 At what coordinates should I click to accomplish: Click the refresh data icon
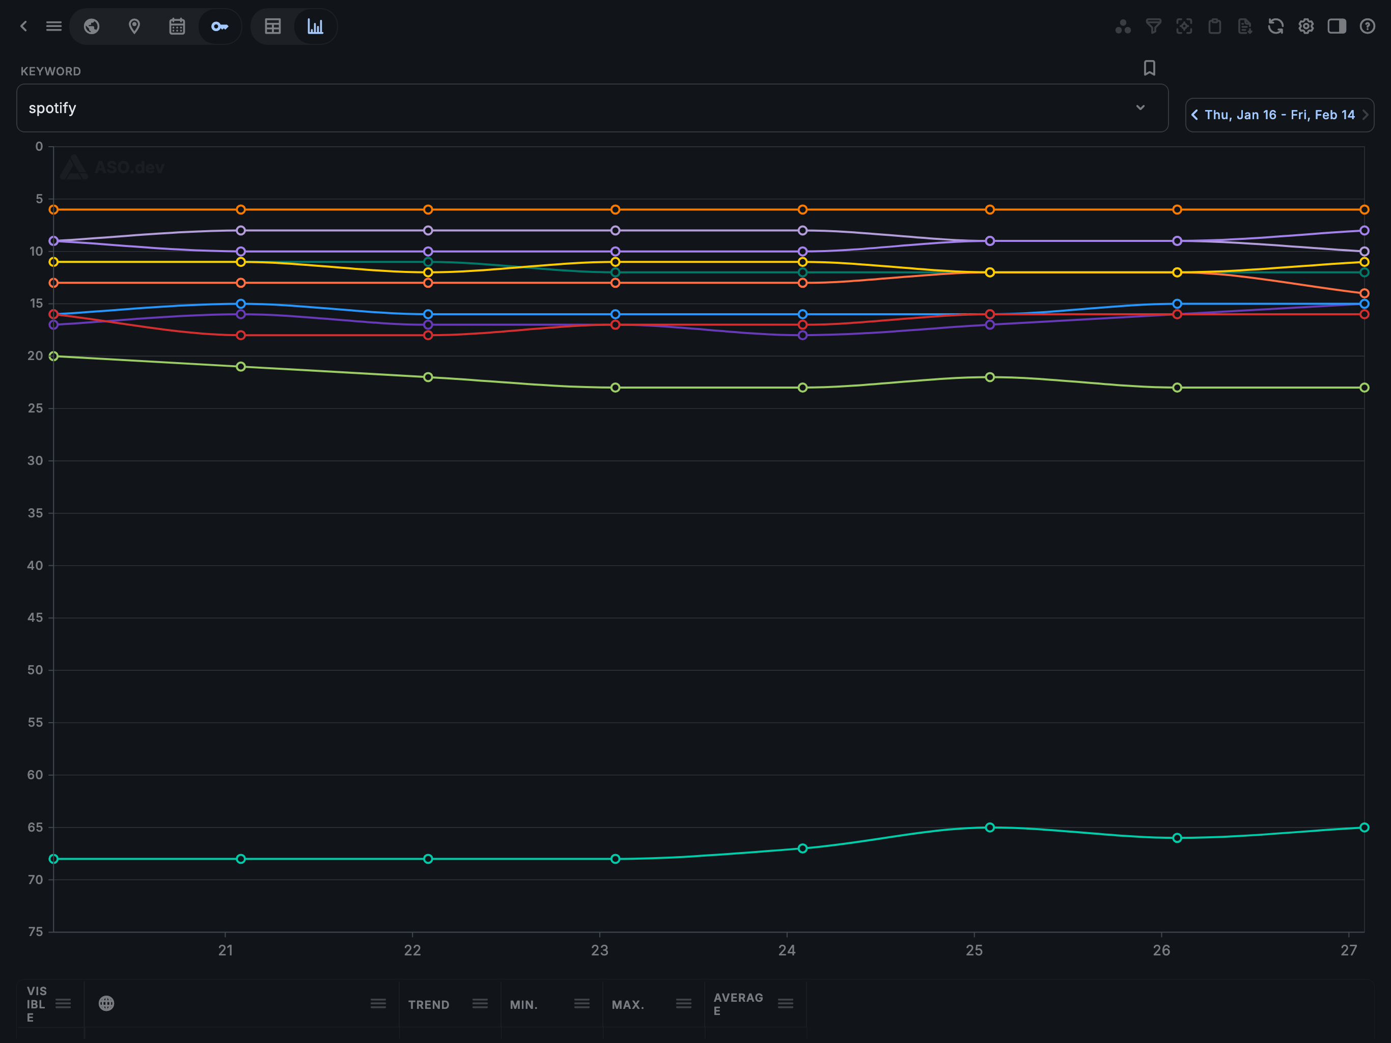(1275, 26)
